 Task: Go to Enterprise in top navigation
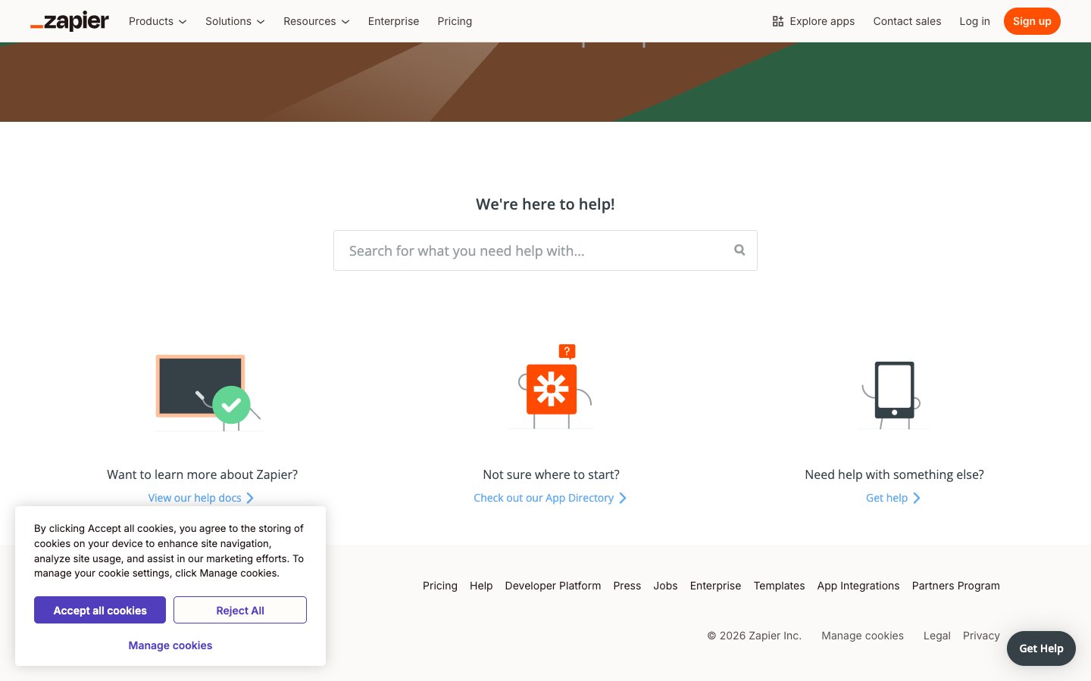[x=393, y=21]
